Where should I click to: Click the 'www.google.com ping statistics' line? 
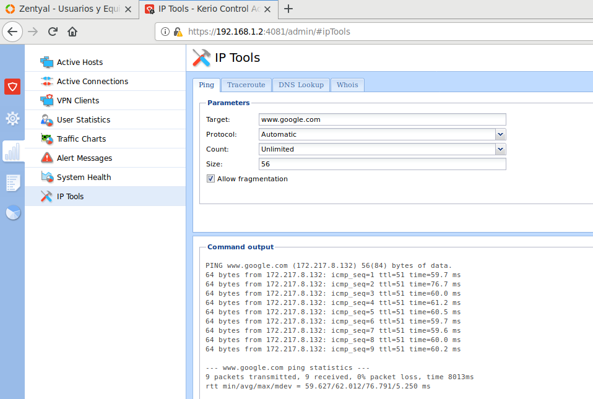288,367
